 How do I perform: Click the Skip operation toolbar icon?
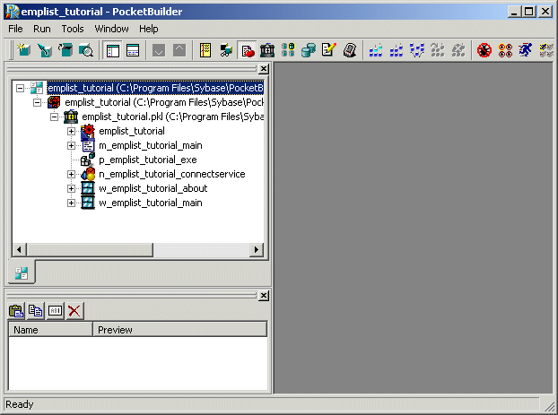click(438, 50)
